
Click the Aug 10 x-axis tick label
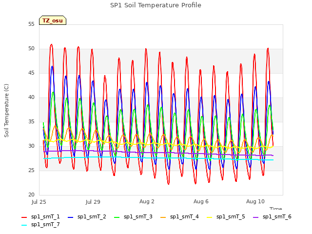click(x=255, y=201)
